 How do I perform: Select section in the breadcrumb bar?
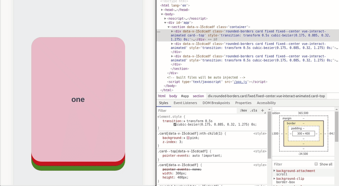(198, 96)
